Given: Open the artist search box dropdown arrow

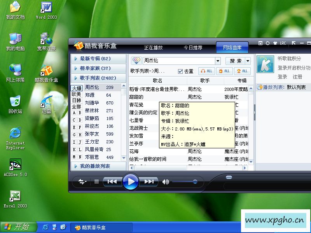Looking at the screenshot, I should coord(218,61).
